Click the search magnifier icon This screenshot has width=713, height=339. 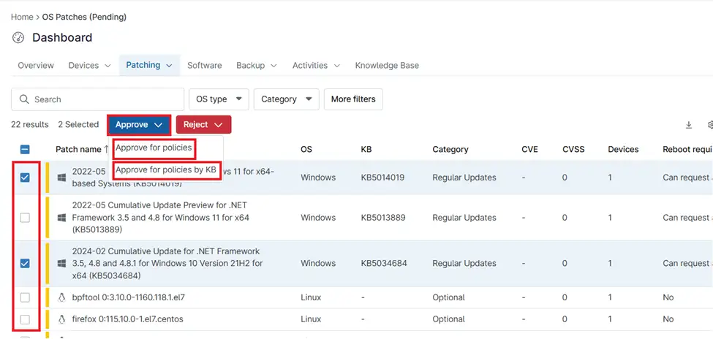(x=23, y=99)
